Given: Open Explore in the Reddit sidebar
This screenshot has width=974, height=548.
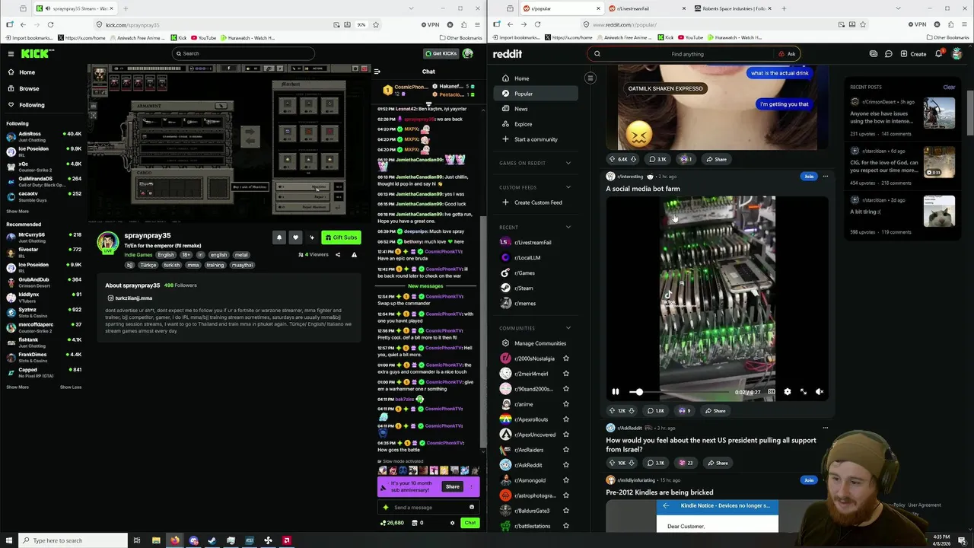Looking at the screenshot, I should click(536, 124).
